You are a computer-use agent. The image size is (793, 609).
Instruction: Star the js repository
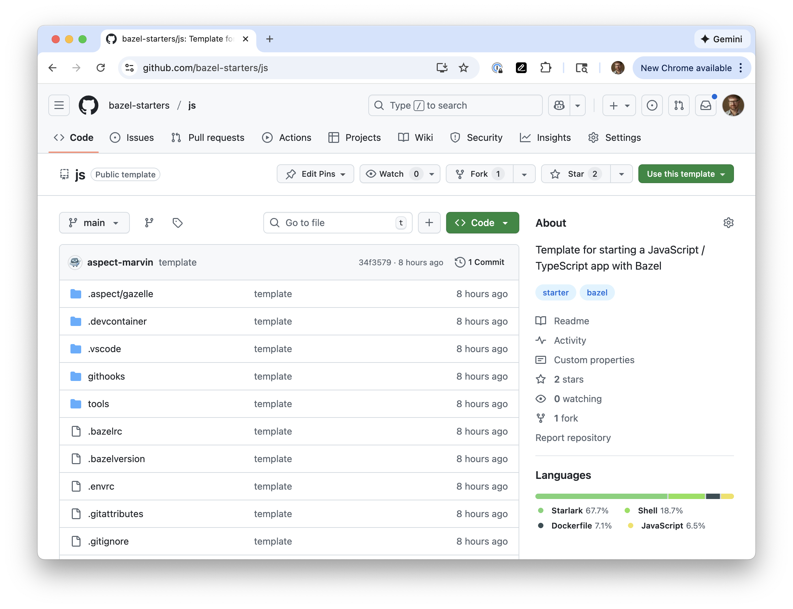(576, 174)
